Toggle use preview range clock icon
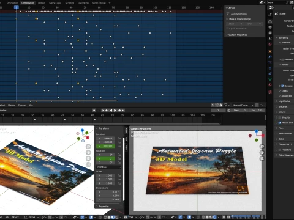 [229, 111]
